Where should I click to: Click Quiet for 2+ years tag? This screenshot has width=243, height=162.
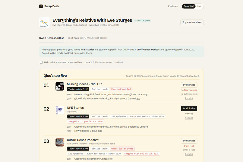(x=122, y=148)
